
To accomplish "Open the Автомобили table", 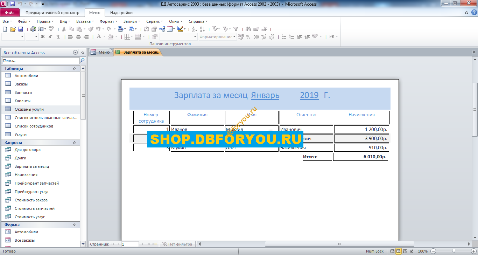I will pyautogui.click(x=41, y=76).
